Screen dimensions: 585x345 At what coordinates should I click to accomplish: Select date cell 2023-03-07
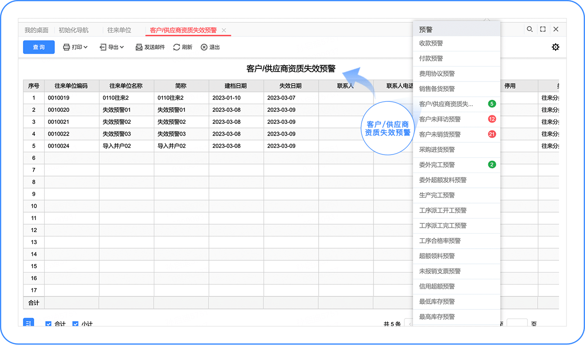291,98
